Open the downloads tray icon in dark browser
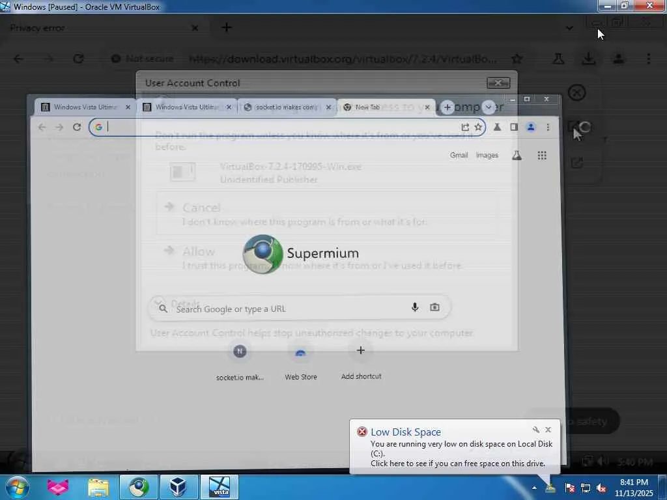 [x=588, y=59]
